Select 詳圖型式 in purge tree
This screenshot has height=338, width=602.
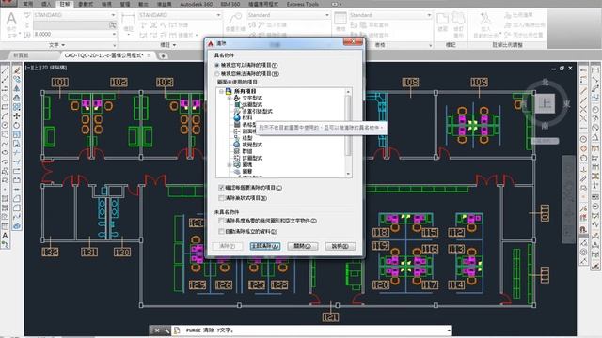point(252,158)
